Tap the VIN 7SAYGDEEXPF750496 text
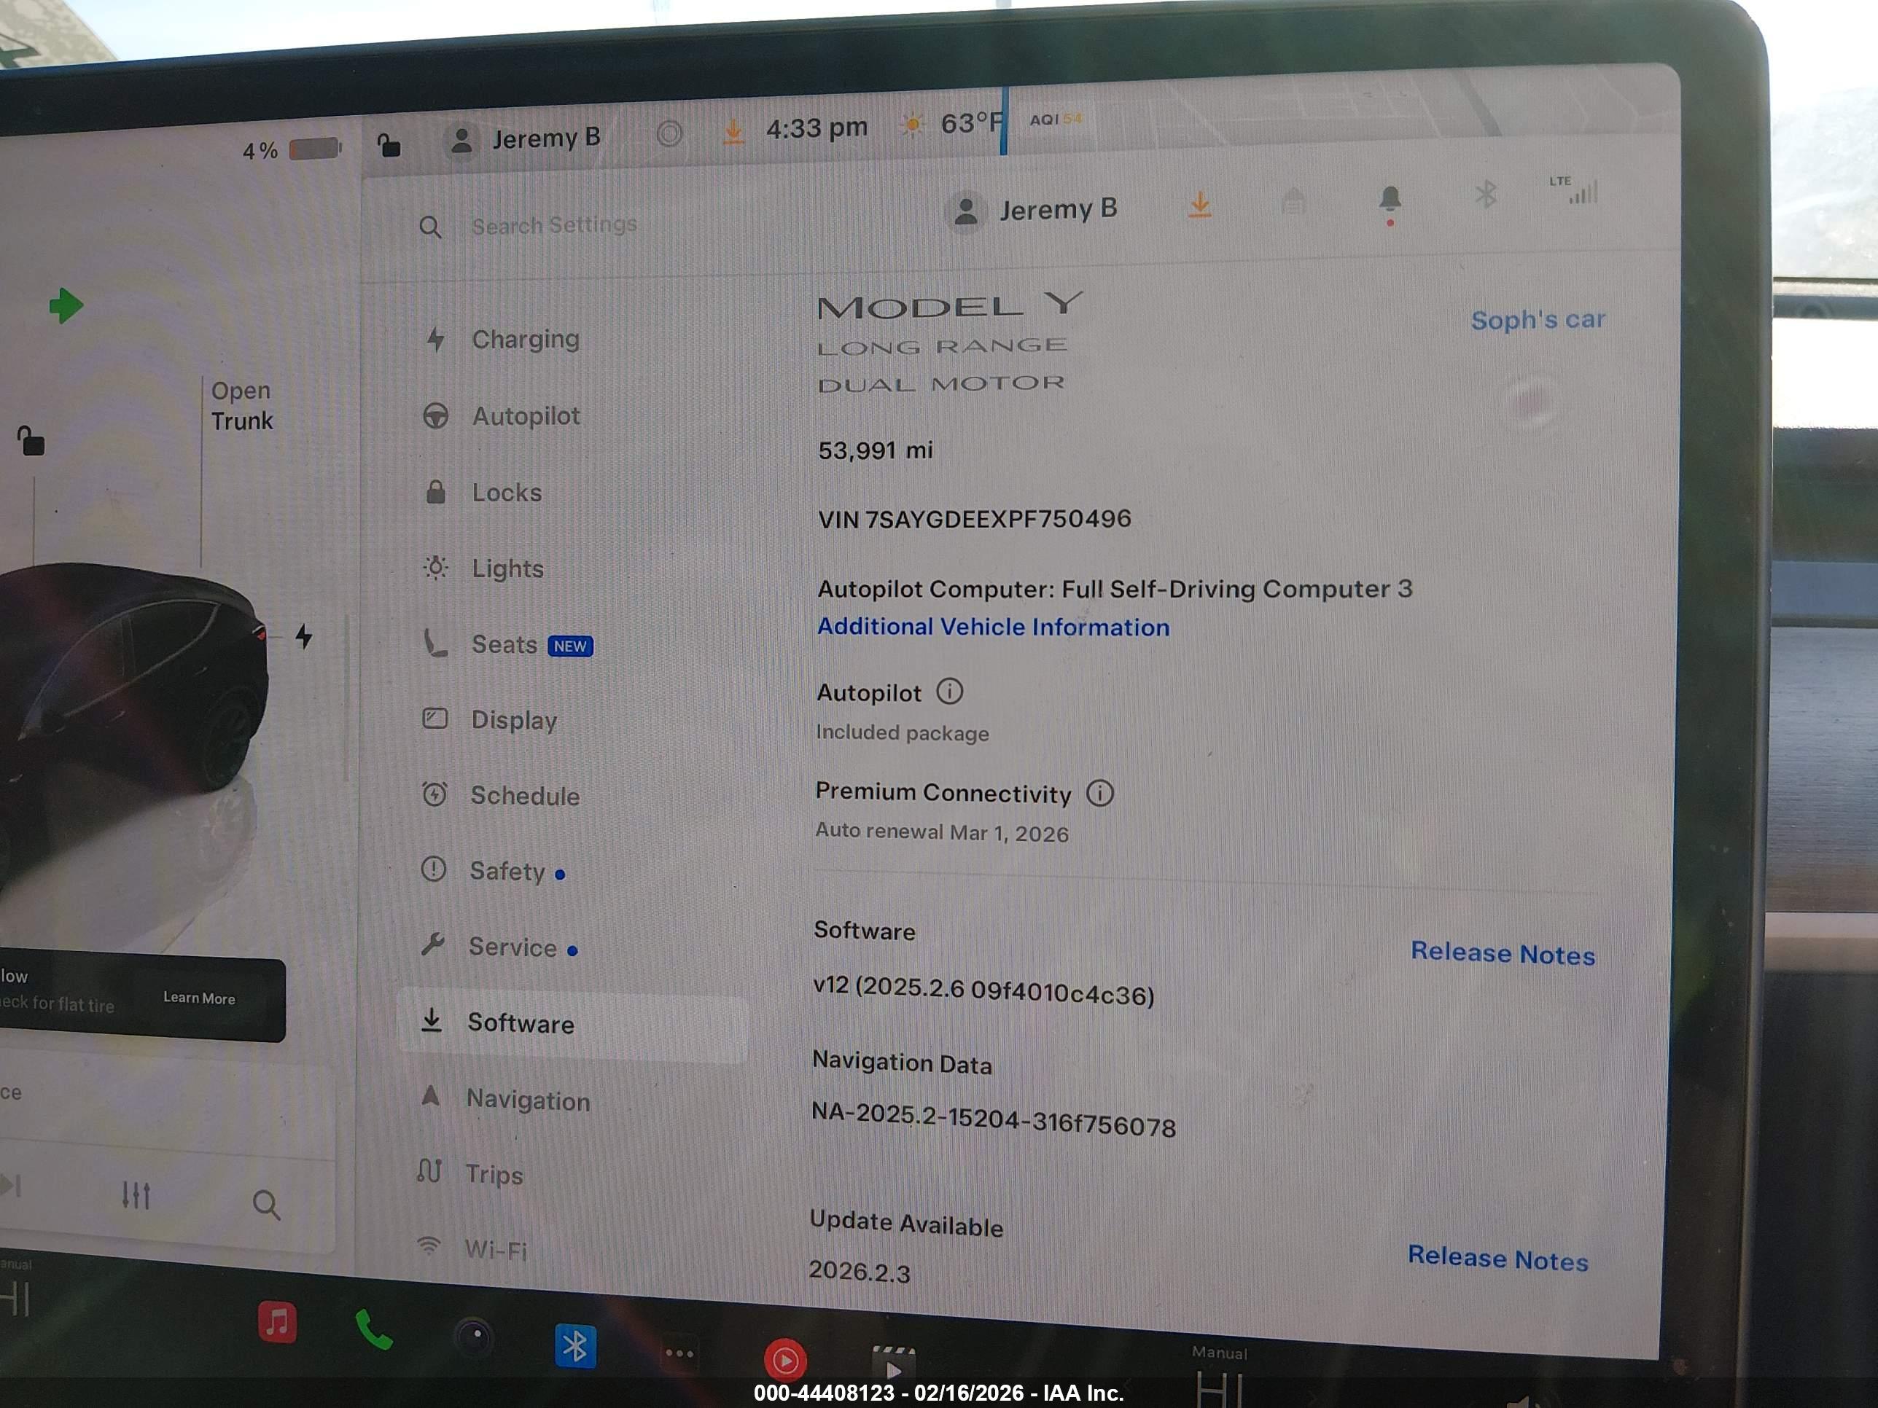1878x1408 pixels. [x=975, y=519]
